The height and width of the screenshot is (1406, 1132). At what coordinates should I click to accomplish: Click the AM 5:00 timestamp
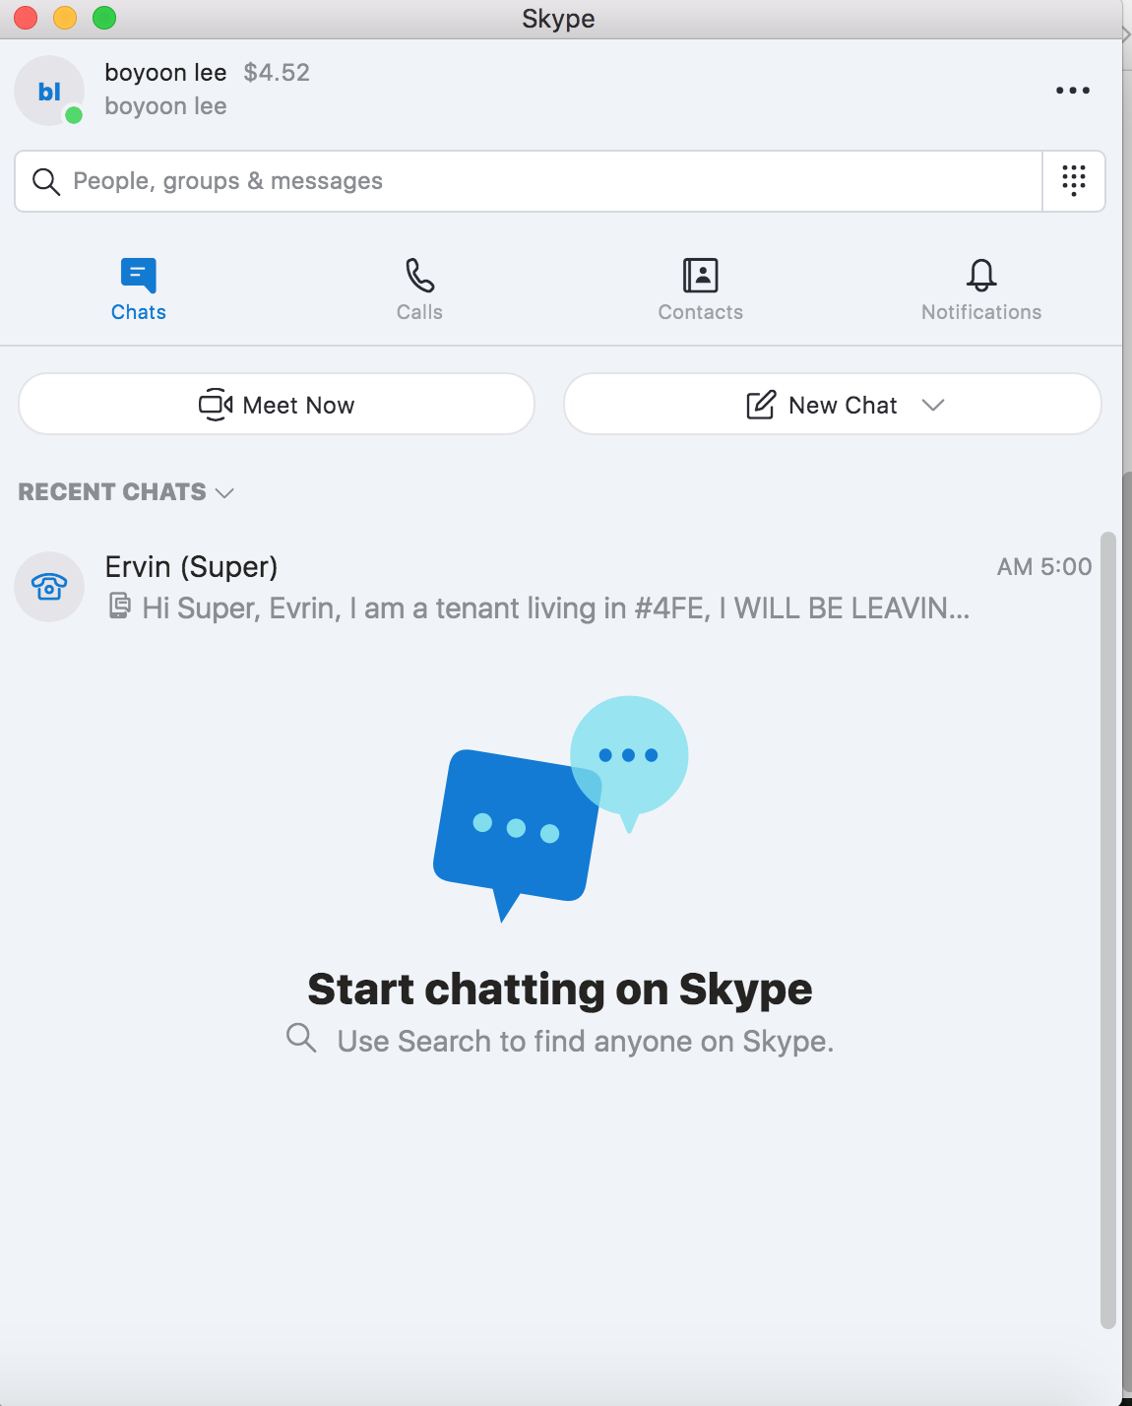(x=1044, y=567)
